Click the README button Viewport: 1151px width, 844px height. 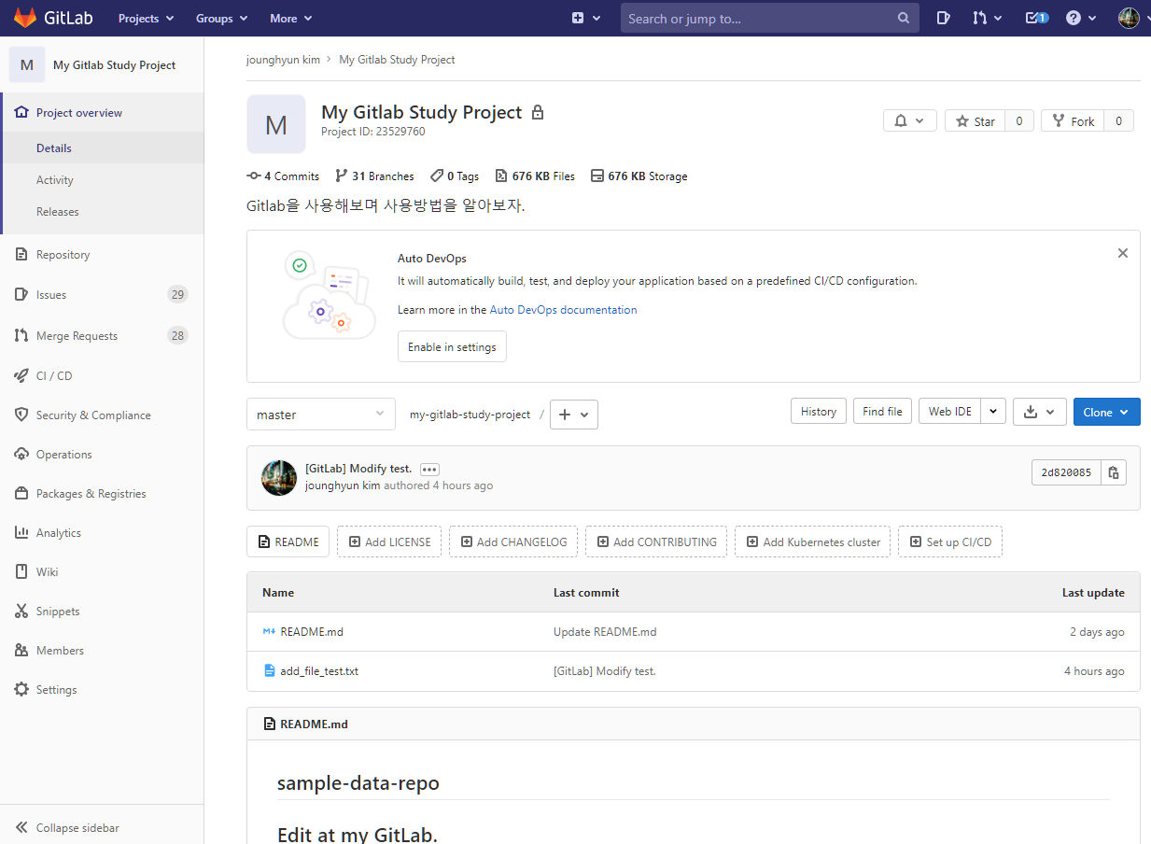288,542
